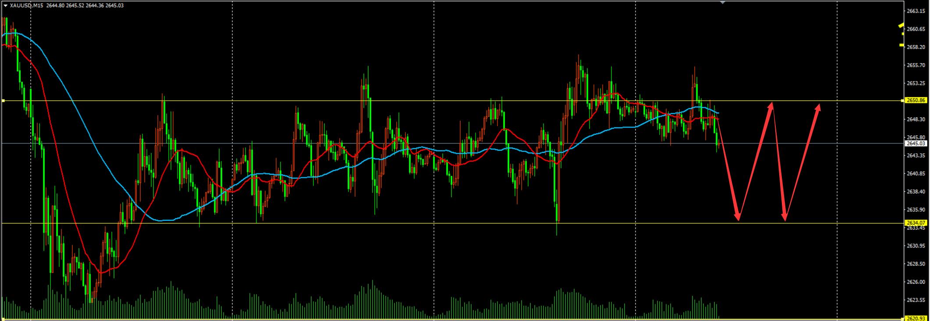Click the current price label 2645.03
Image resolution: width=930 pixels, height=321 pixels.
(916, 143)
